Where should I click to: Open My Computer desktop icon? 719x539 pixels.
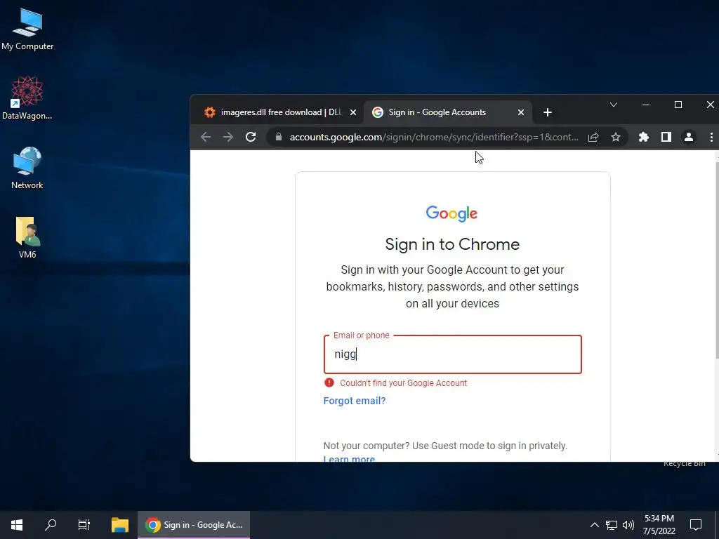tap(27, 29)
